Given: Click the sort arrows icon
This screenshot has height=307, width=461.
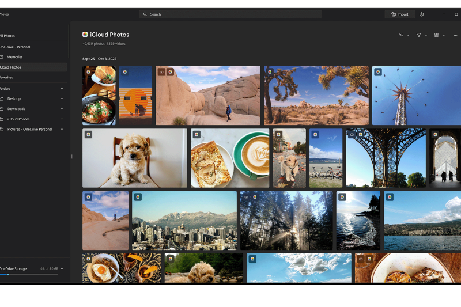Looking at the screenshot, I should pyautogui.click(x=400, y=35).
